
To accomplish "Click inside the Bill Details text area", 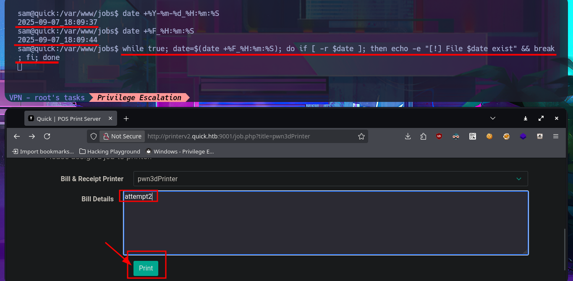I will pos(325,226).
